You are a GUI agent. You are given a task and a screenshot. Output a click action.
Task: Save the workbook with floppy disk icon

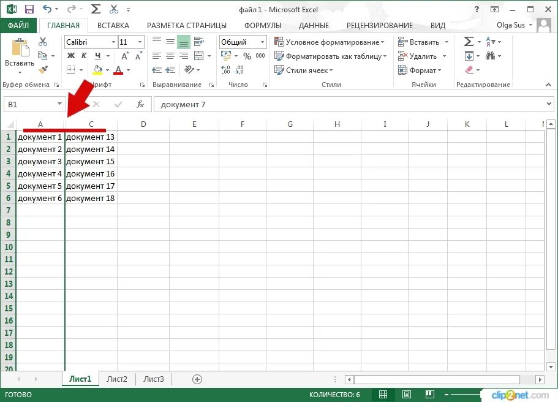coord(29,10)
